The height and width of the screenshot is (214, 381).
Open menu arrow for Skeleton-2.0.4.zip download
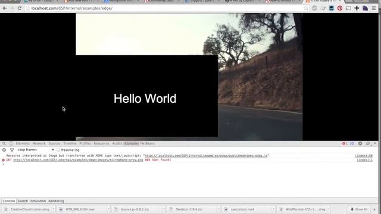pyautogui.click(x=218, y=209)
